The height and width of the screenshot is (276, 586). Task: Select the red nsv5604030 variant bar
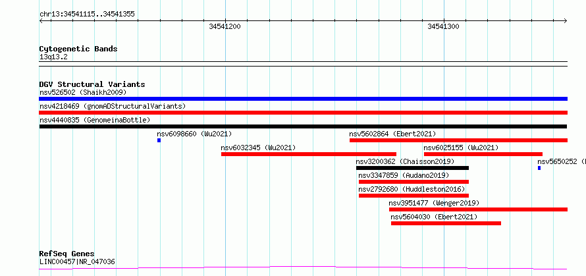tap(446, 223)
